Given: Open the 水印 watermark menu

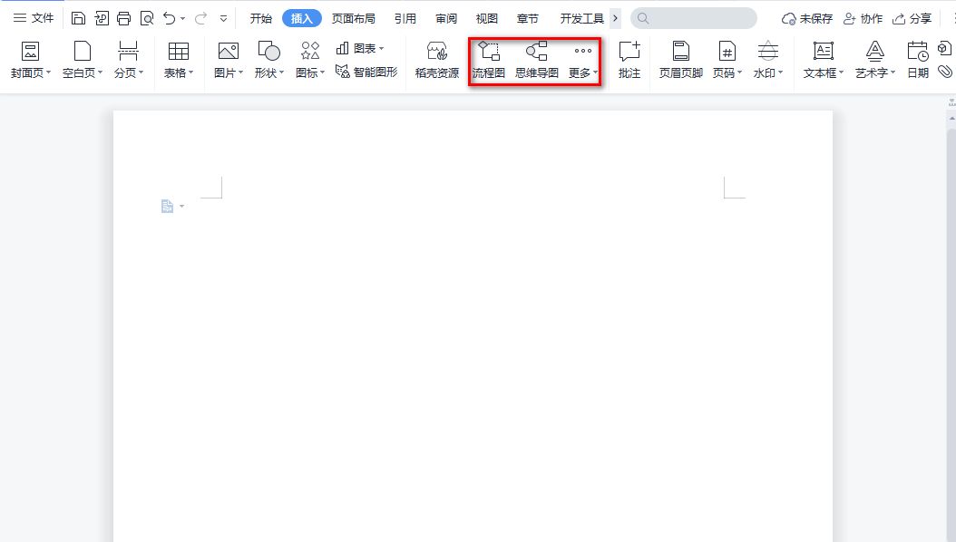Looking at the screenshot, I should [767, 60].
